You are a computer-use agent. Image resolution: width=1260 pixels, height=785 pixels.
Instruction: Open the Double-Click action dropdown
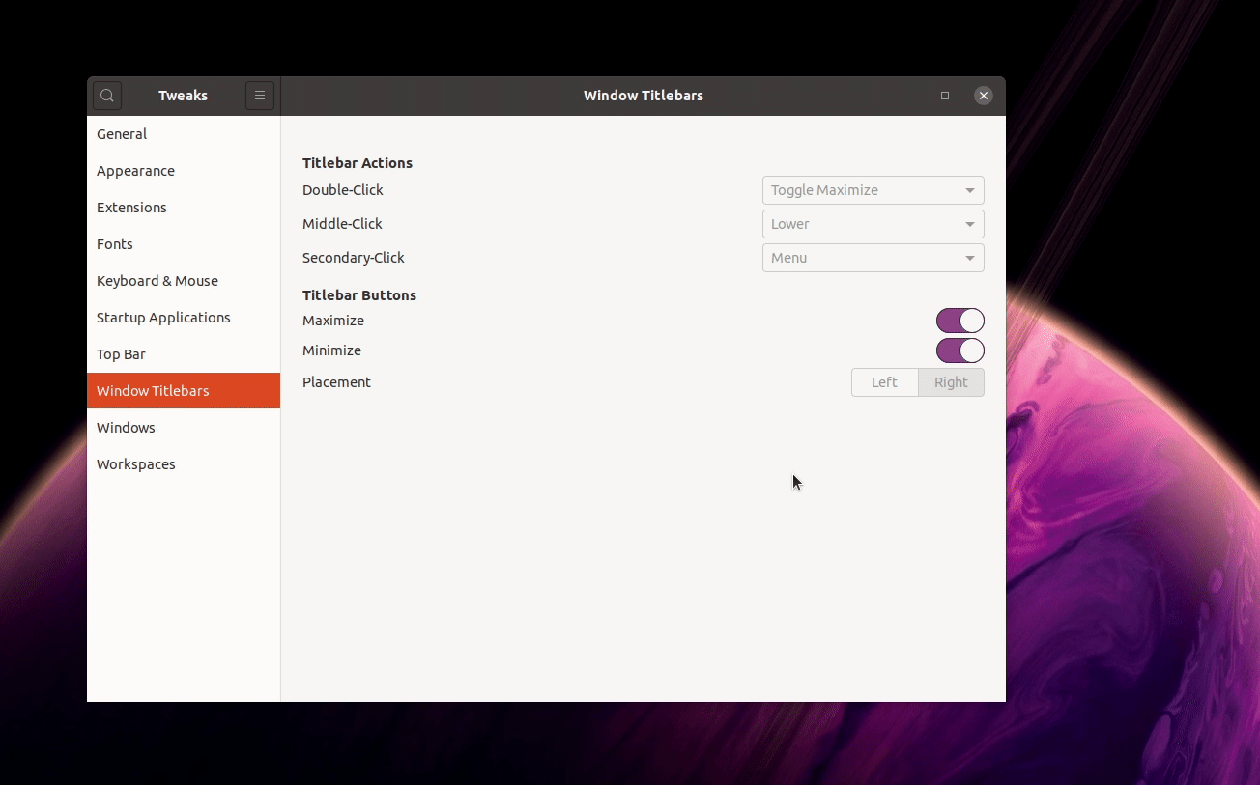pyautogui.click(x=872, y=189)
